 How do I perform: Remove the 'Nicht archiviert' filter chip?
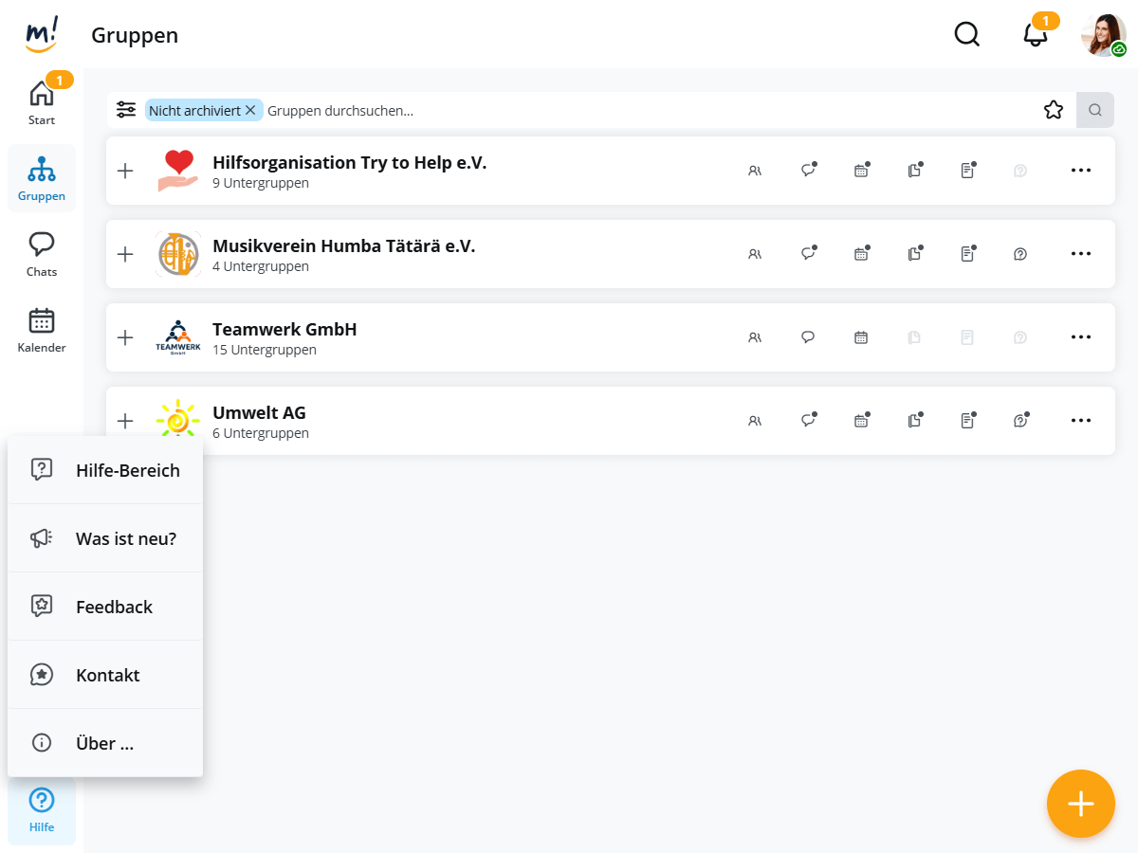pyautogui.click(x=250, y=110)
